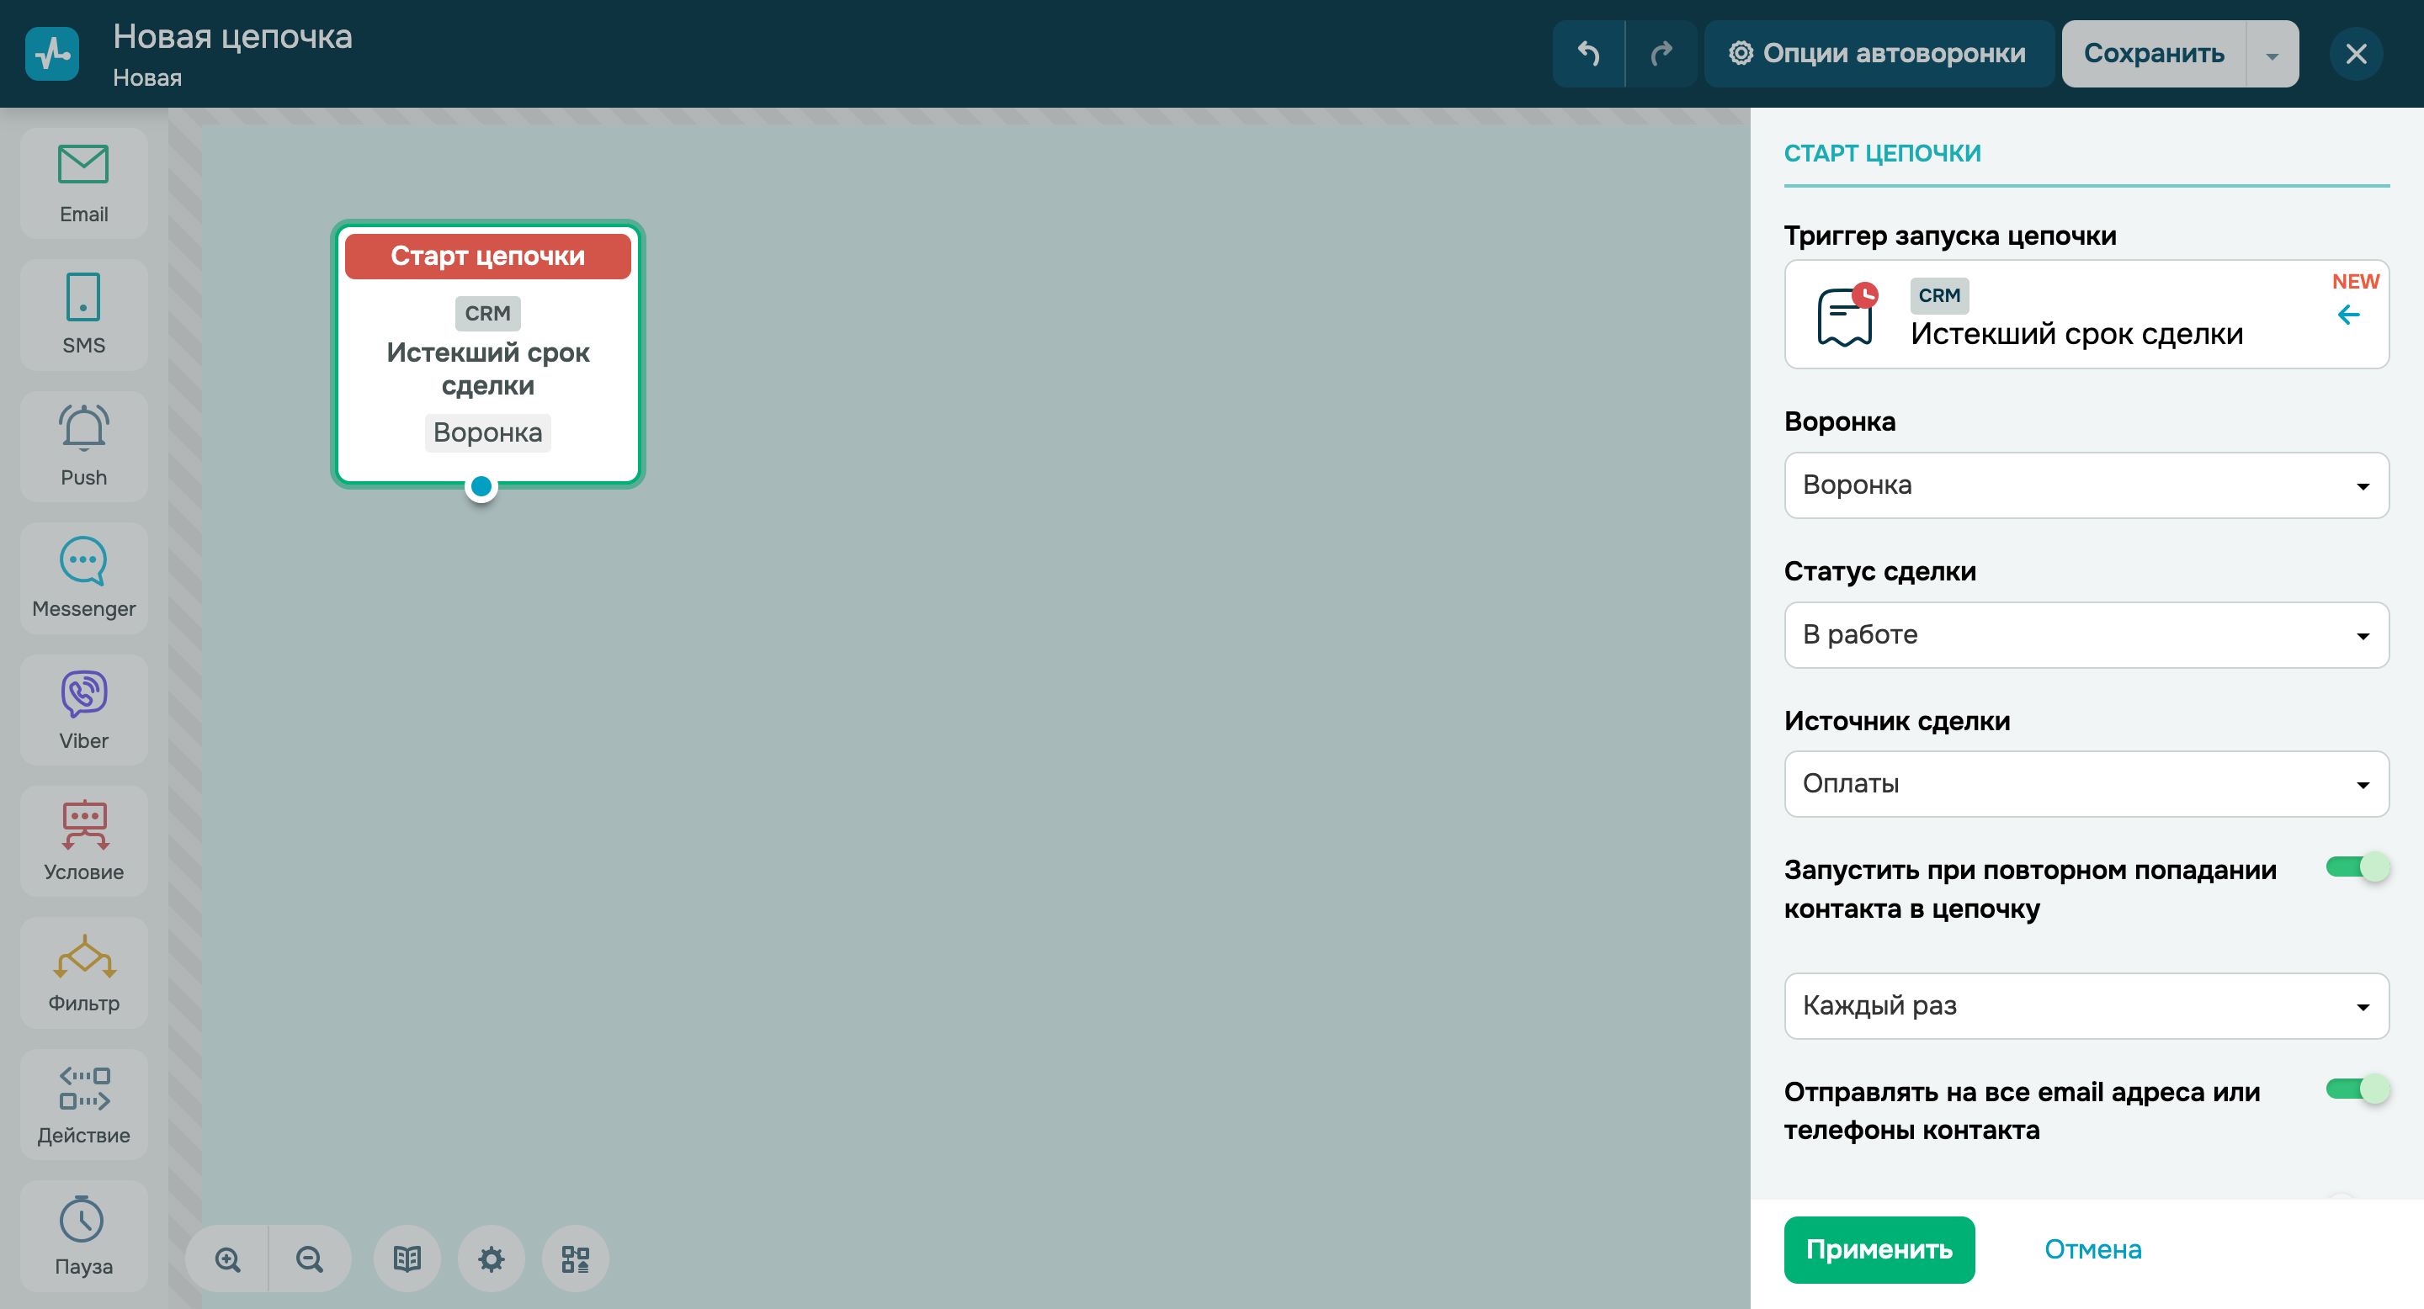Apply settings with Применить button
Viewport: 2424px width, 1309px height.
pos(1879,1250)
